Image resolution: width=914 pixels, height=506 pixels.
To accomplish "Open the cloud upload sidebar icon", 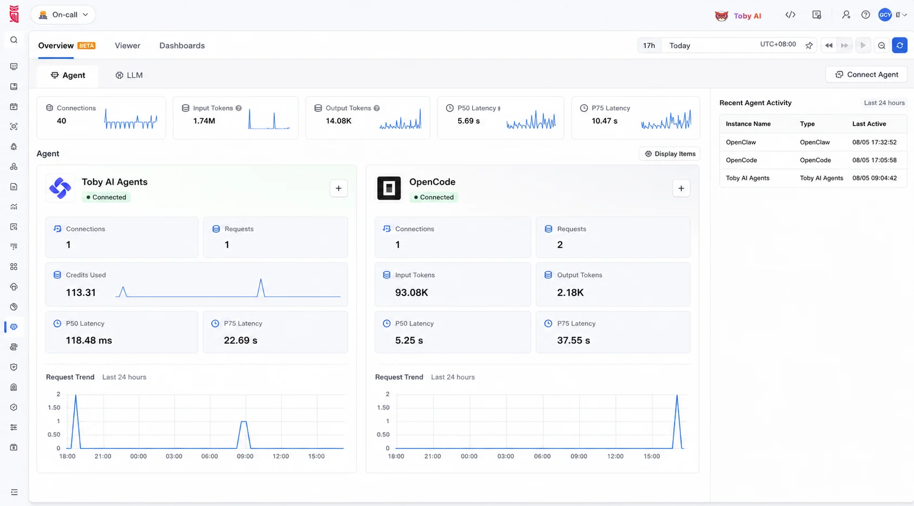I will (14, 287).
